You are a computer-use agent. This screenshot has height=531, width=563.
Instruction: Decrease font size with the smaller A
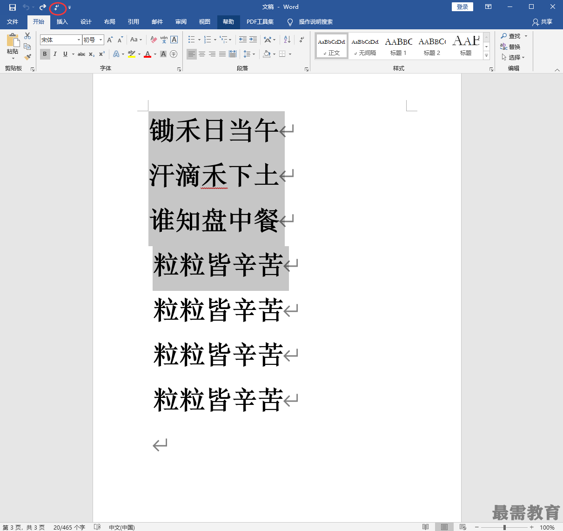[120, 40]
